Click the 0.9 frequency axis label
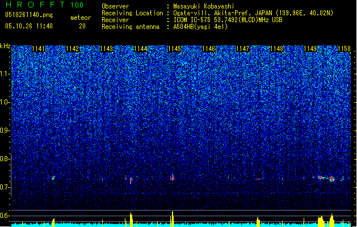This screenshot has height=227, width=357. 5,131
